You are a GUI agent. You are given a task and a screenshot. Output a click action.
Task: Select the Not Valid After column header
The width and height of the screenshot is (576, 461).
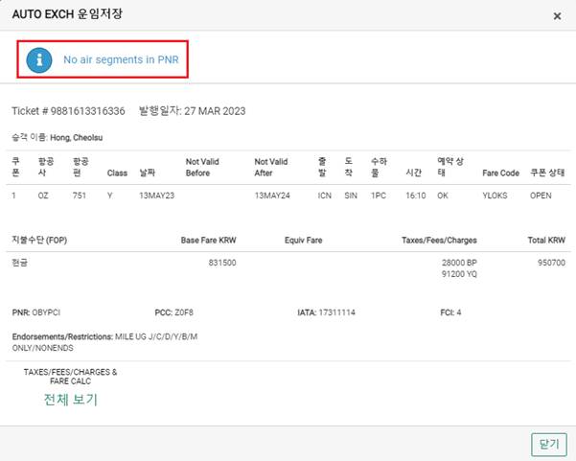(270, 167)
